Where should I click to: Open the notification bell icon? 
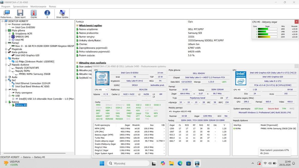pyautogui.click(x=294, y=163)
